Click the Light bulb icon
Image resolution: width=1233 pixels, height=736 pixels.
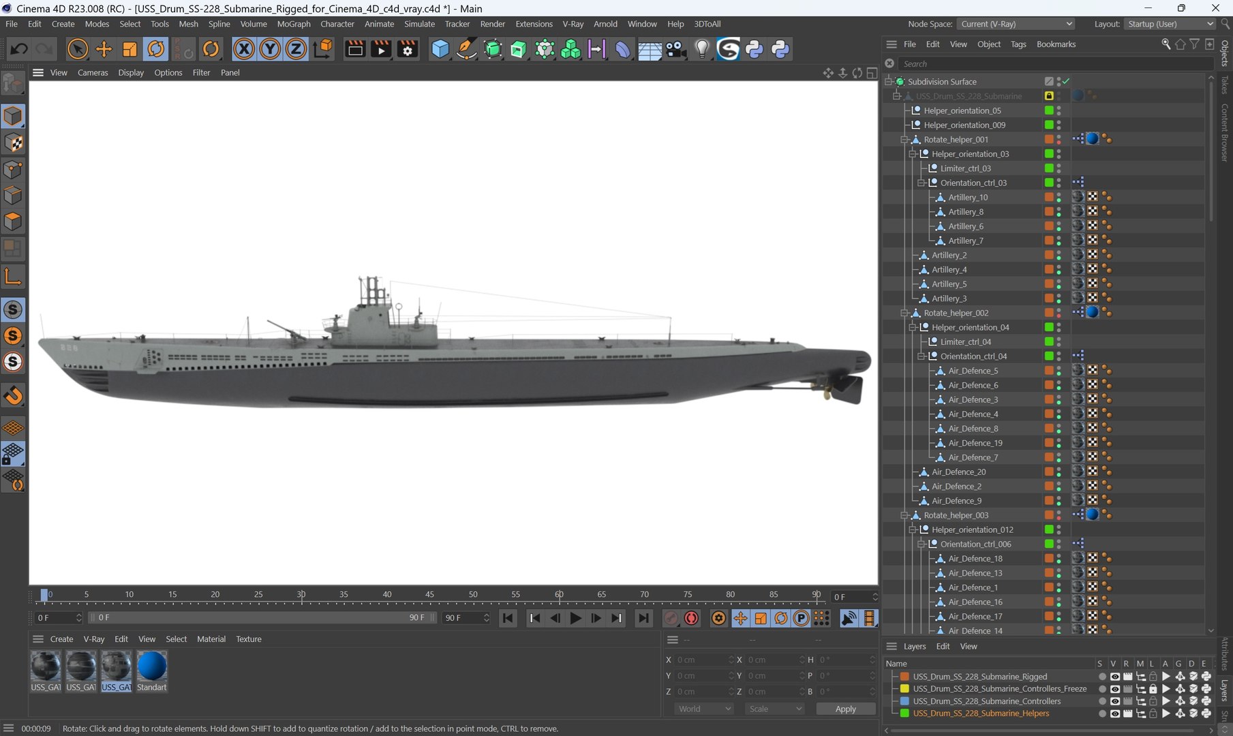[x=702, y=49]
